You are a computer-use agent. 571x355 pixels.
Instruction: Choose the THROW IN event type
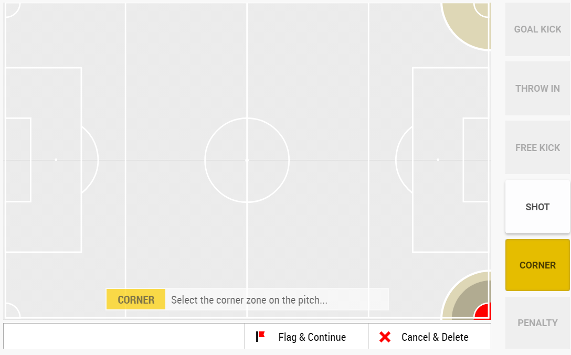(537, 89)
